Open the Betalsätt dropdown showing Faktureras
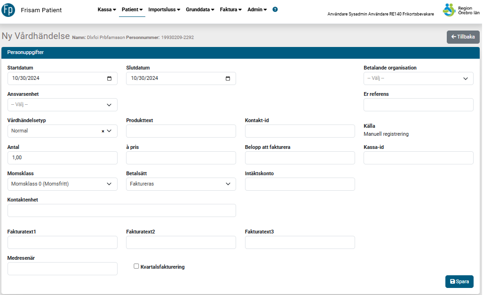The height and width of the screenshot is (295, 483). 181,184
